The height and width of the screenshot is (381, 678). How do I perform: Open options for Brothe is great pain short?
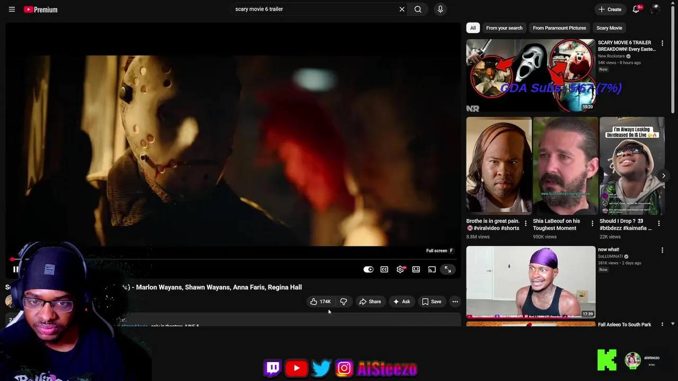[525, 223]
